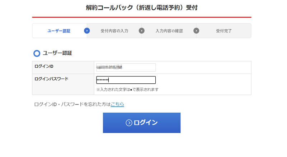Click the 解約コールバック page title
Screen dimensions: 287x157
coord(142,8)
